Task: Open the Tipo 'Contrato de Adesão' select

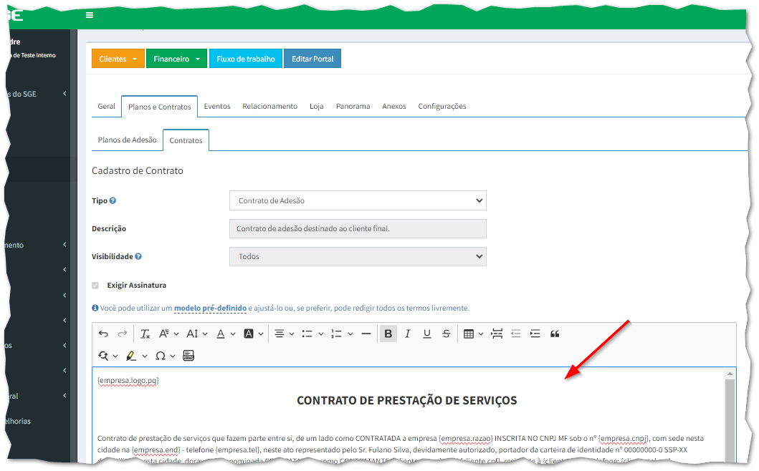Action: [358, 200]
